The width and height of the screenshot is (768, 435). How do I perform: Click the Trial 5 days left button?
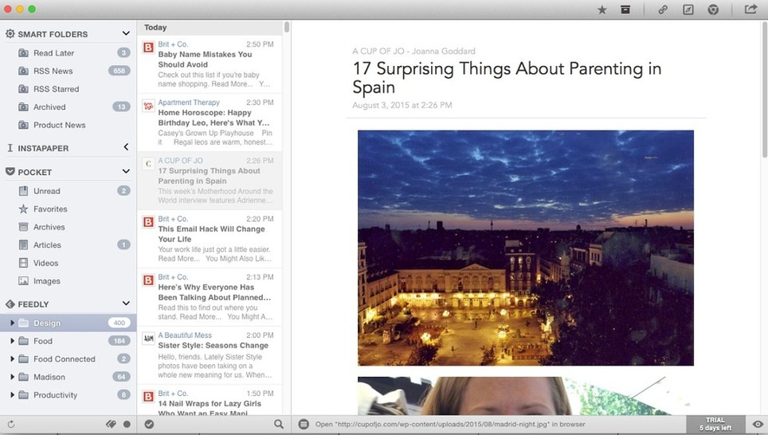pos(715,425)
